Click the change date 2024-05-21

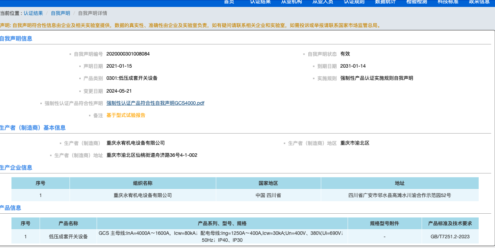click(119, 91)
